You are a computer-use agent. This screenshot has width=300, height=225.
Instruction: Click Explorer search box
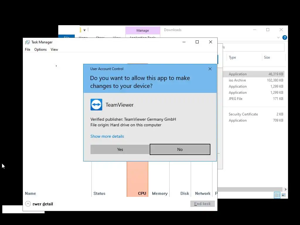click(253, 47)
